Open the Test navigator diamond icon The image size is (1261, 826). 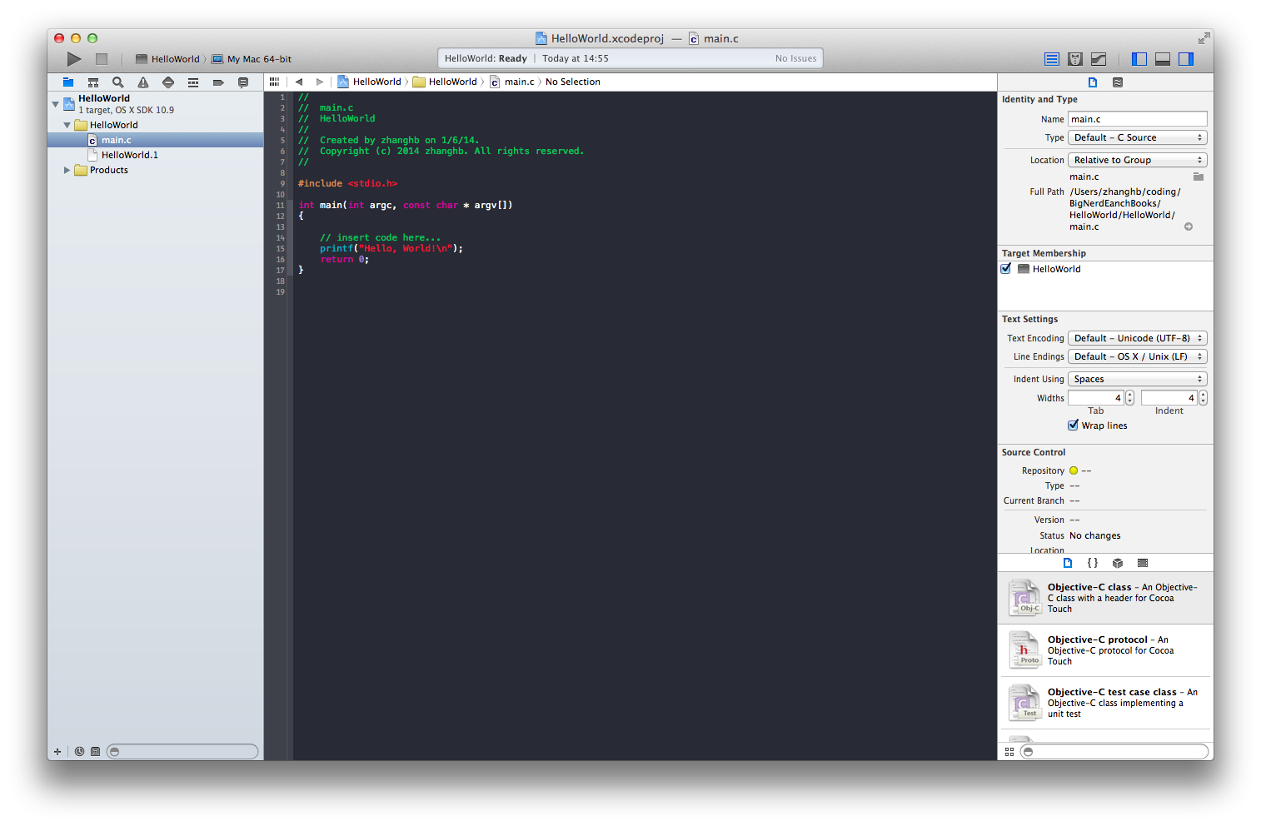pyautogui.click(x=168, y=82)
